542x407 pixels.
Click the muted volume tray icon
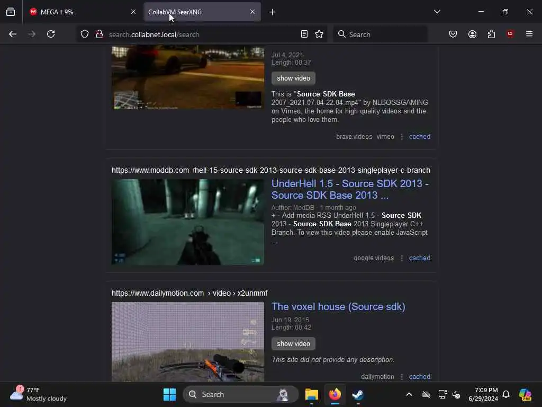[456, 394]
